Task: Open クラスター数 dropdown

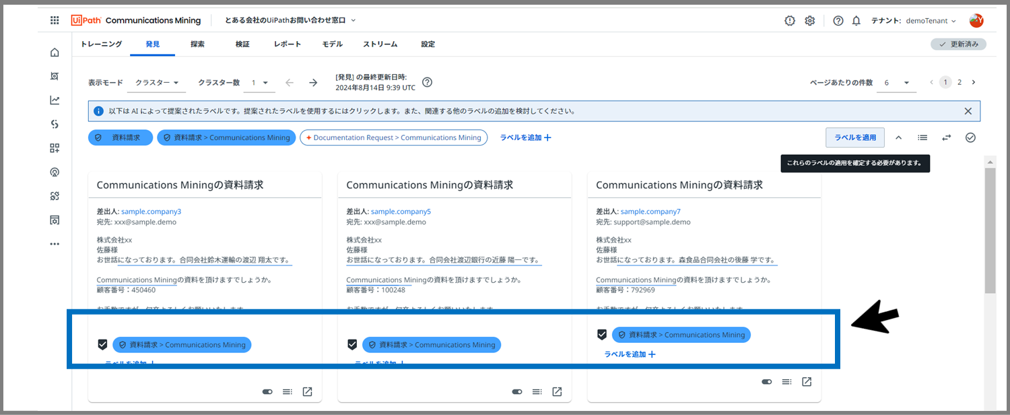Action: (x=261, y=83)
